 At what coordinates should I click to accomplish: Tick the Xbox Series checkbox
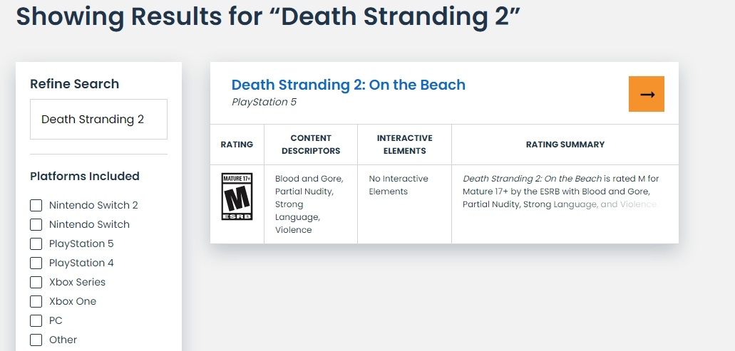tap(36, 283)
